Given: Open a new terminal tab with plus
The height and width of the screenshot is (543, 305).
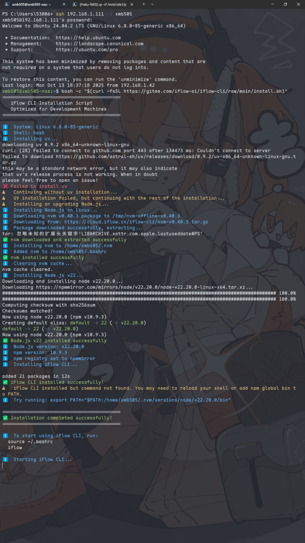Looking at the screenshot, I should click(144, 4).
